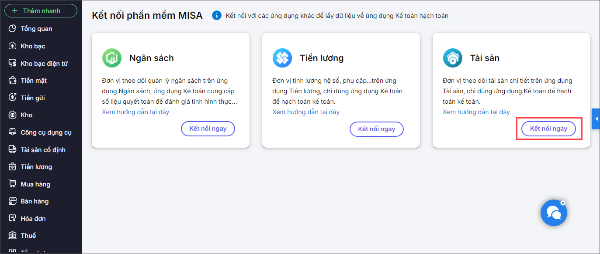Open Xem hướng dẫn link under Tiền lương

[306, 112]
